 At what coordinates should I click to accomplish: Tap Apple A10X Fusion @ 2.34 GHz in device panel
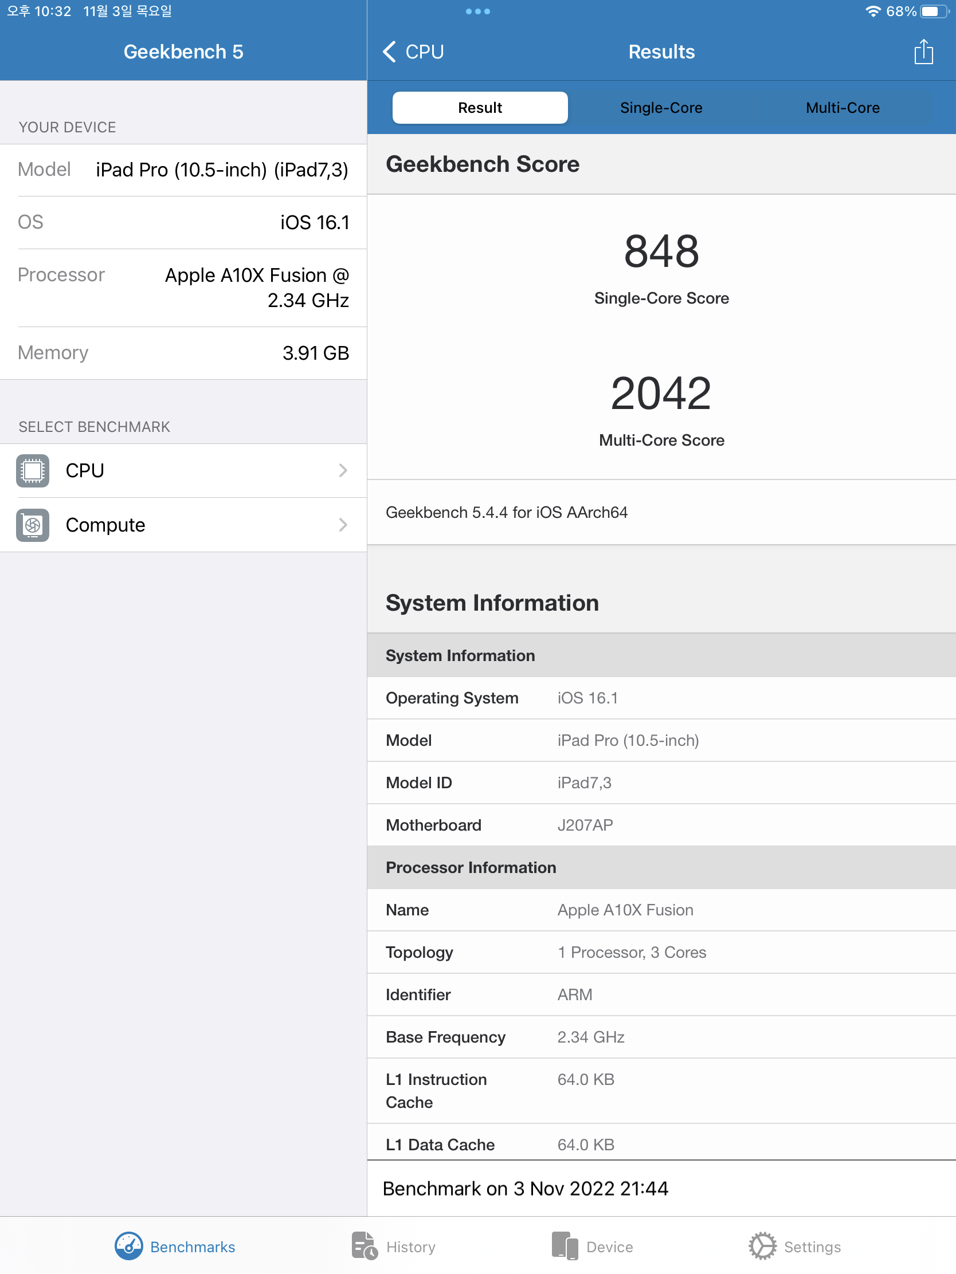point(257,288)
